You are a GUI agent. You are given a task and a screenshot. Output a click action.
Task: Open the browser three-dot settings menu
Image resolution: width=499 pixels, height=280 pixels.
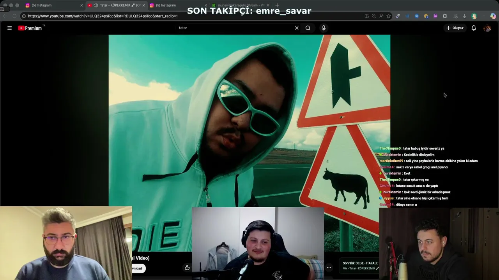point(483,16)
